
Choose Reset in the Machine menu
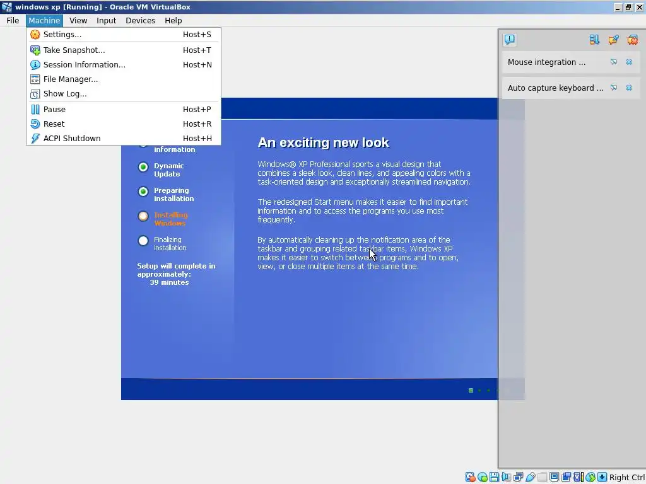pyautogui.click(x=123, y=124)
